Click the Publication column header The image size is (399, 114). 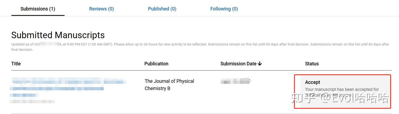(156, 64)
